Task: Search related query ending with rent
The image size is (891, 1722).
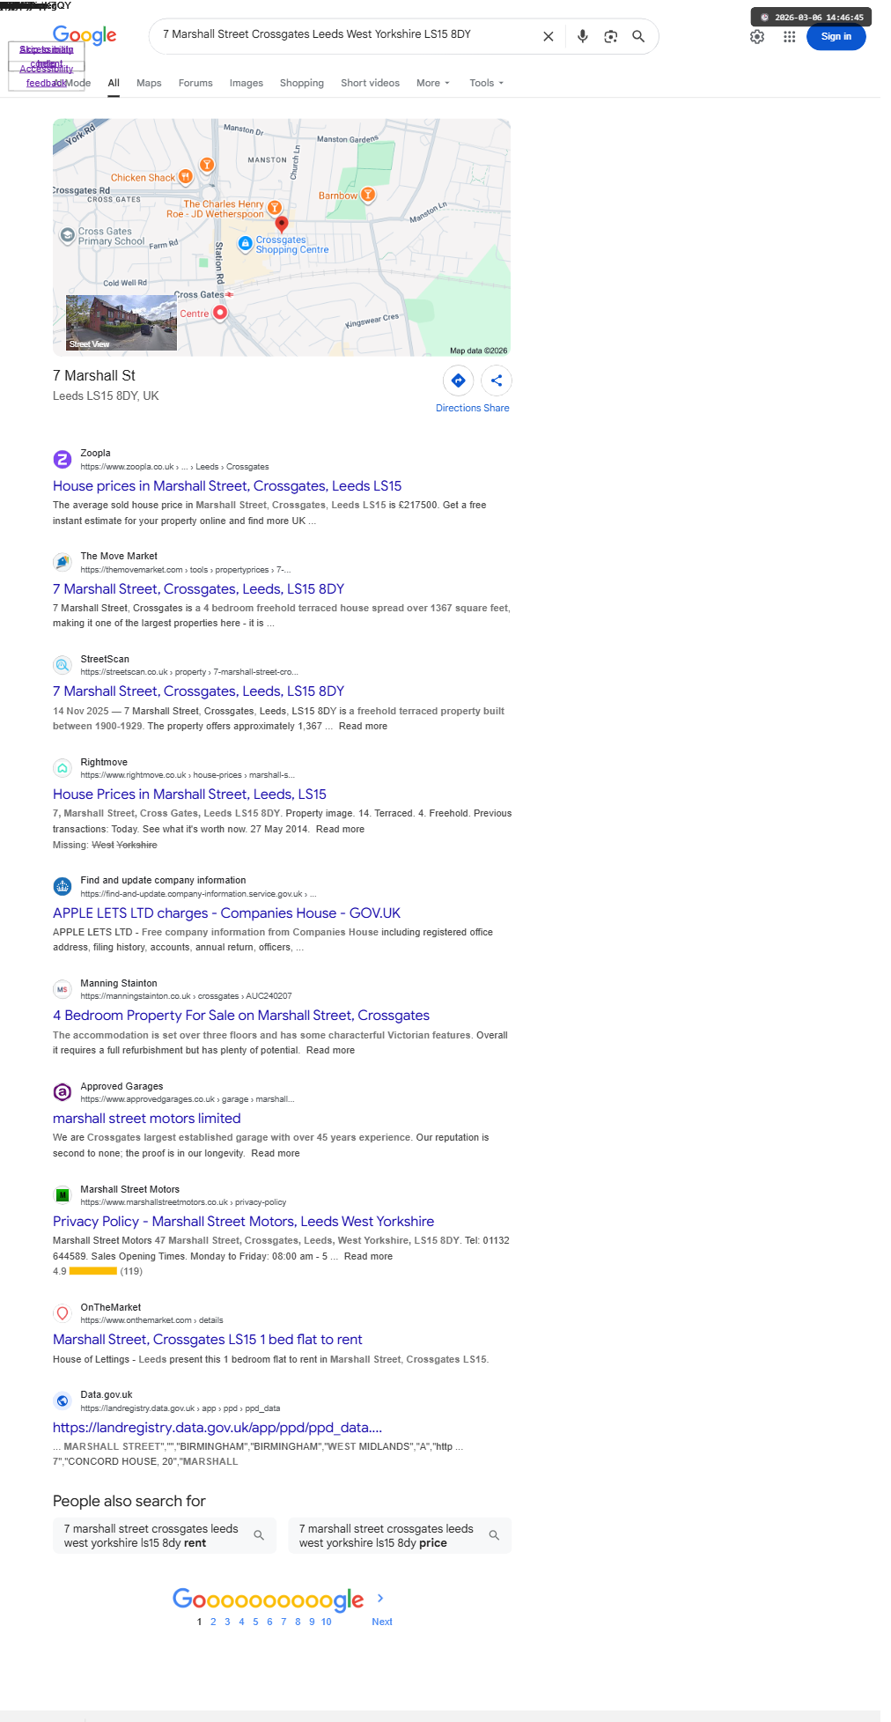Action: point(165,1535)
